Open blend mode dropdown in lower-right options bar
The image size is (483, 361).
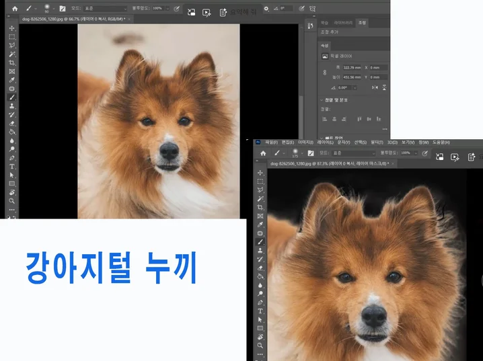tap(354, 153)
